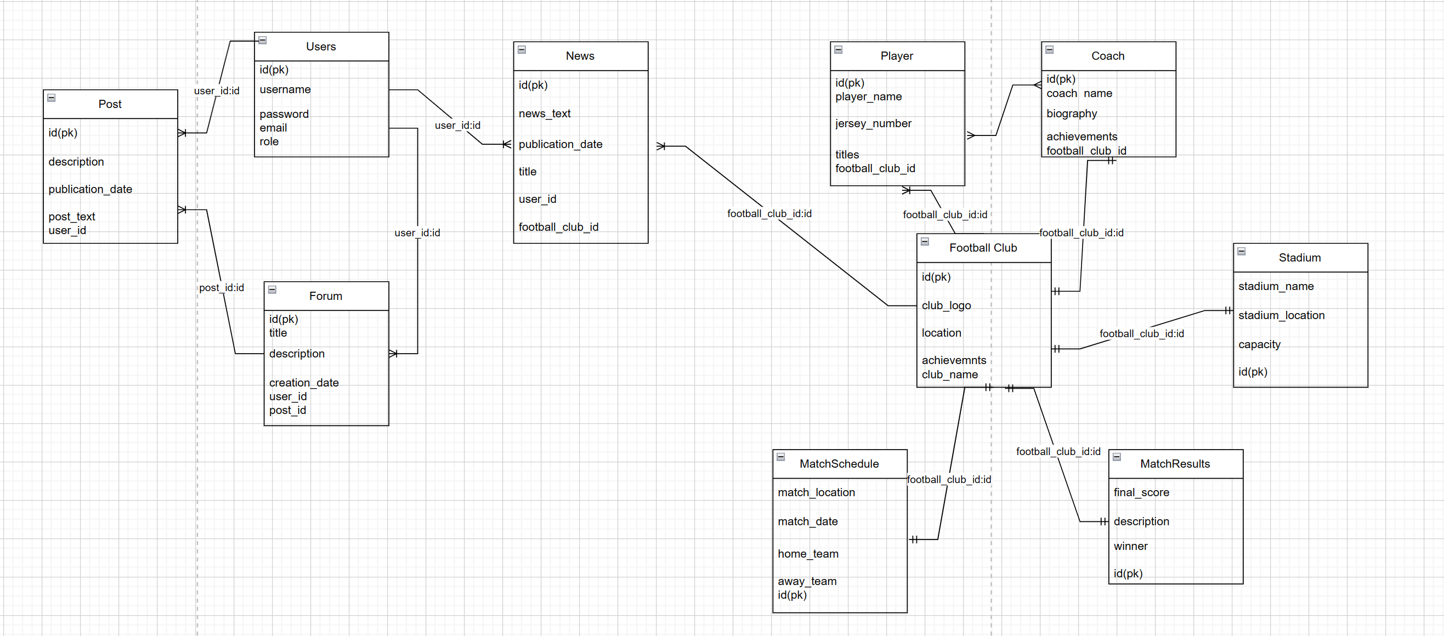The image size is (1444, 636).
Task: Click creation_date field in Forum table
Action: 304,383
